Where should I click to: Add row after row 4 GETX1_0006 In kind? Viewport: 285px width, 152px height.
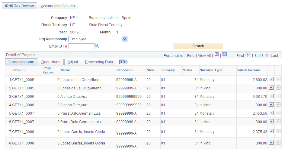[271, 104]
